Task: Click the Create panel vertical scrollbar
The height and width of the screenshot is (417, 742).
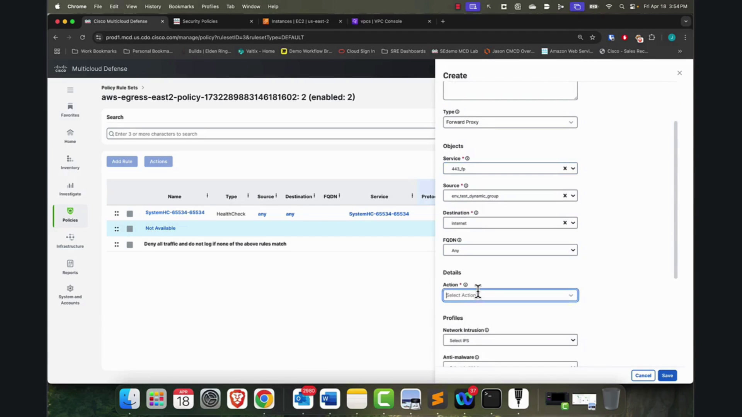Action: click(x=676, y=200)
